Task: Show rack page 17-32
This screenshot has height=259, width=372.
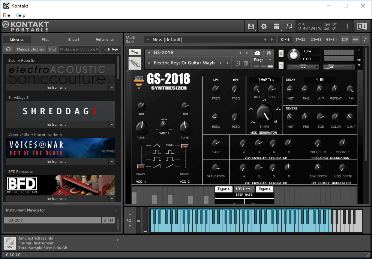Action: [x=300, y=40]
